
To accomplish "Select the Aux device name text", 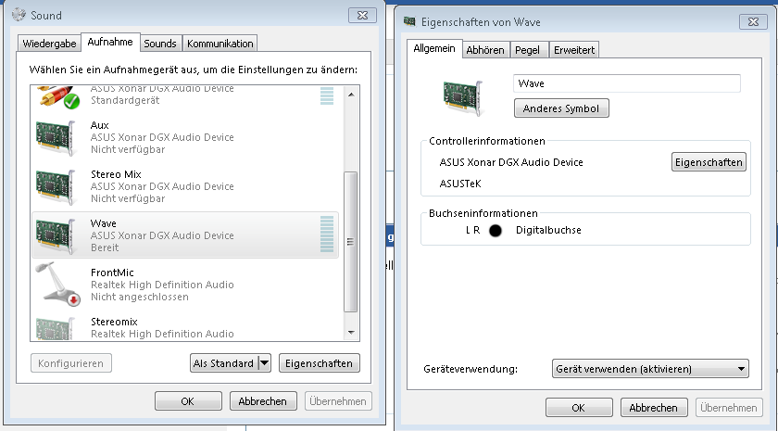I will [100, 125].
